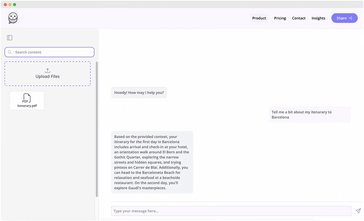Click the green window maximize button
Screen dimensions: 364x221
pyautogui.click(x=15, y=5)
